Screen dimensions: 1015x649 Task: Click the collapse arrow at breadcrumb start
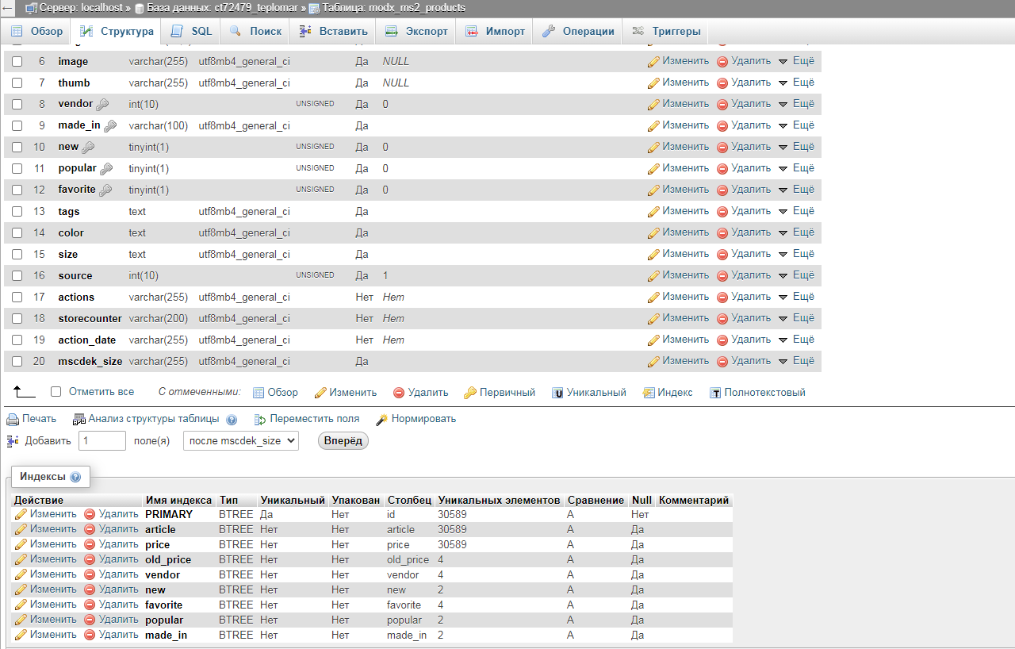[x=8, y=8]
